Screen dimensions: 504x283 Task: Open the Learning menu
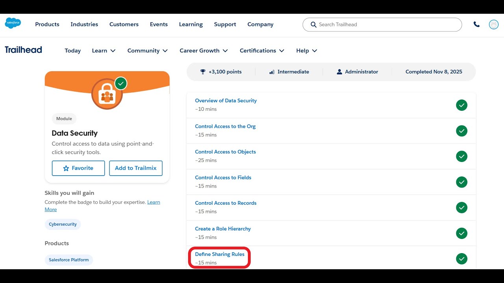[x=191, y=24]
